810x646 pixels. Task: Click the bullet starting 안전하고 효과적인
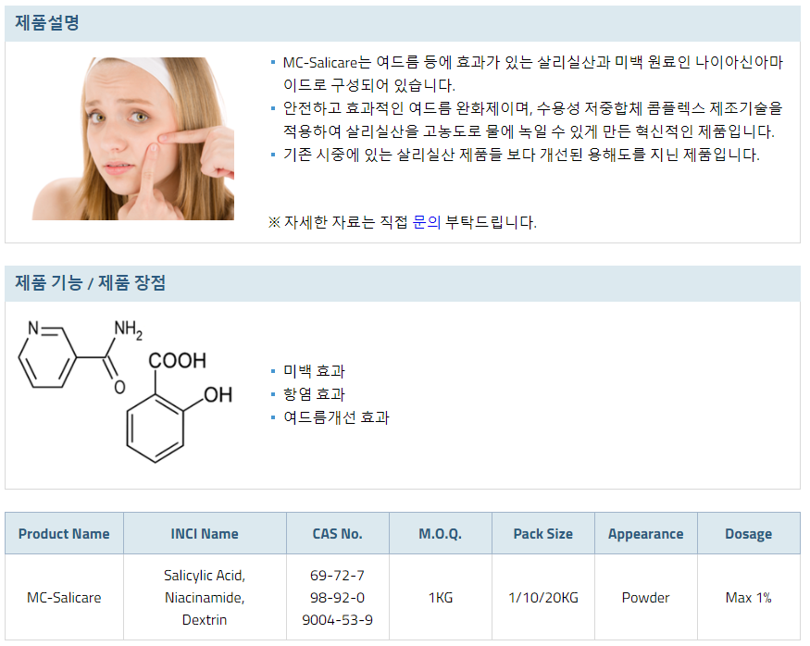532,119
